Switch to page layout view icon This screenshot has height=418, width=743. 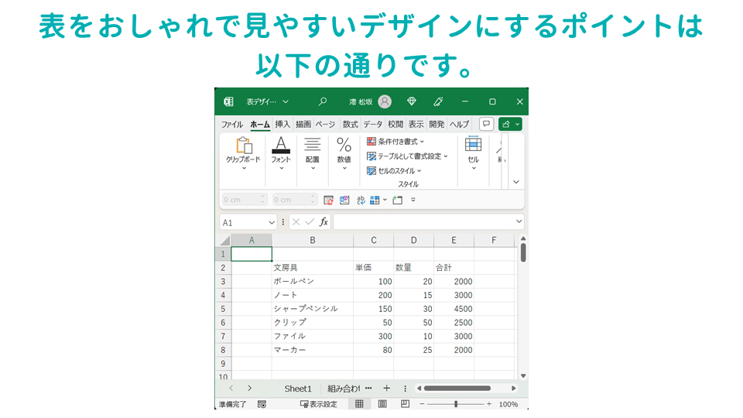pyautogui.click(x=382, y=404)
